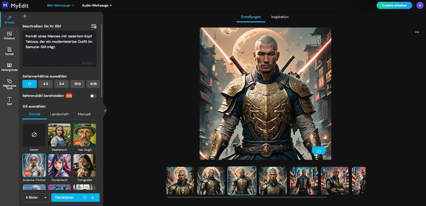Open the 4 Bilder count dropdown

(36, 197)
